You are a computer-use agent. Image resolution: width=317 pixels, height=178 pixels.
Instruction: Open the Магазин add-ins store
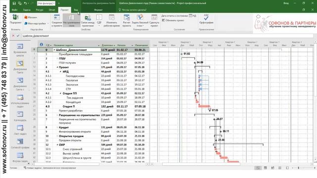point(31,17)
